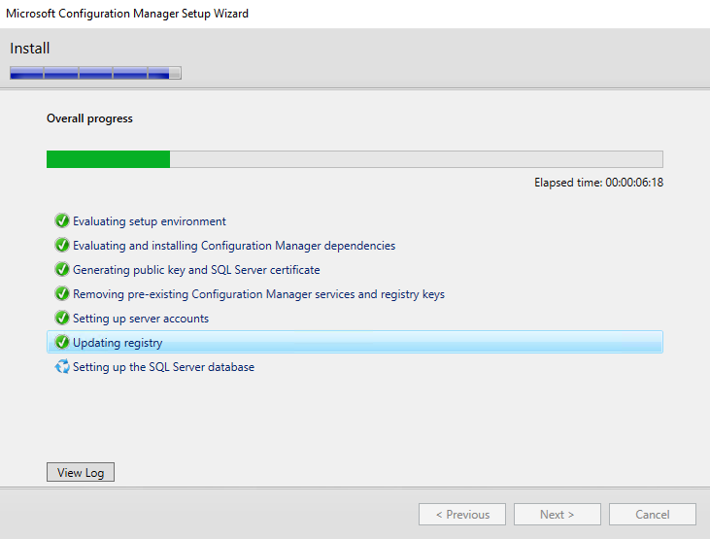
Task: Click spinning progress icon for SQL Server database
Action: coord(62,367)
